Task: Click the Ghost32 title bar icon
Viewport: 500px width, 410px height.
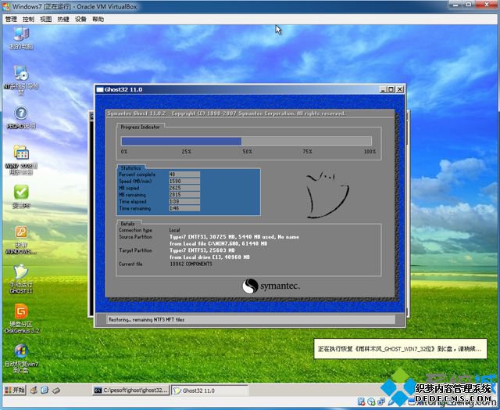Action: [100, 90]
